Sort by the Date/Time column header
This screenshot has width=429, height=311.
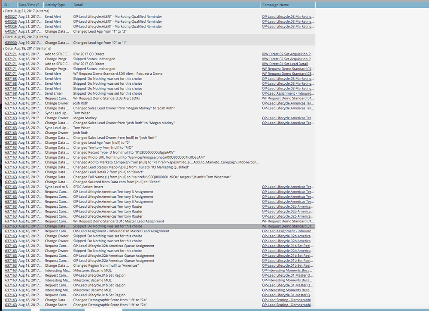pyautogui.click(x=30, y=5)
